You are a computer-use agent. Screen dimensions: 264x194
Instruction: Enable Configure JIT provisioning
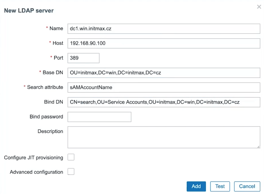[x=71, y=157]
